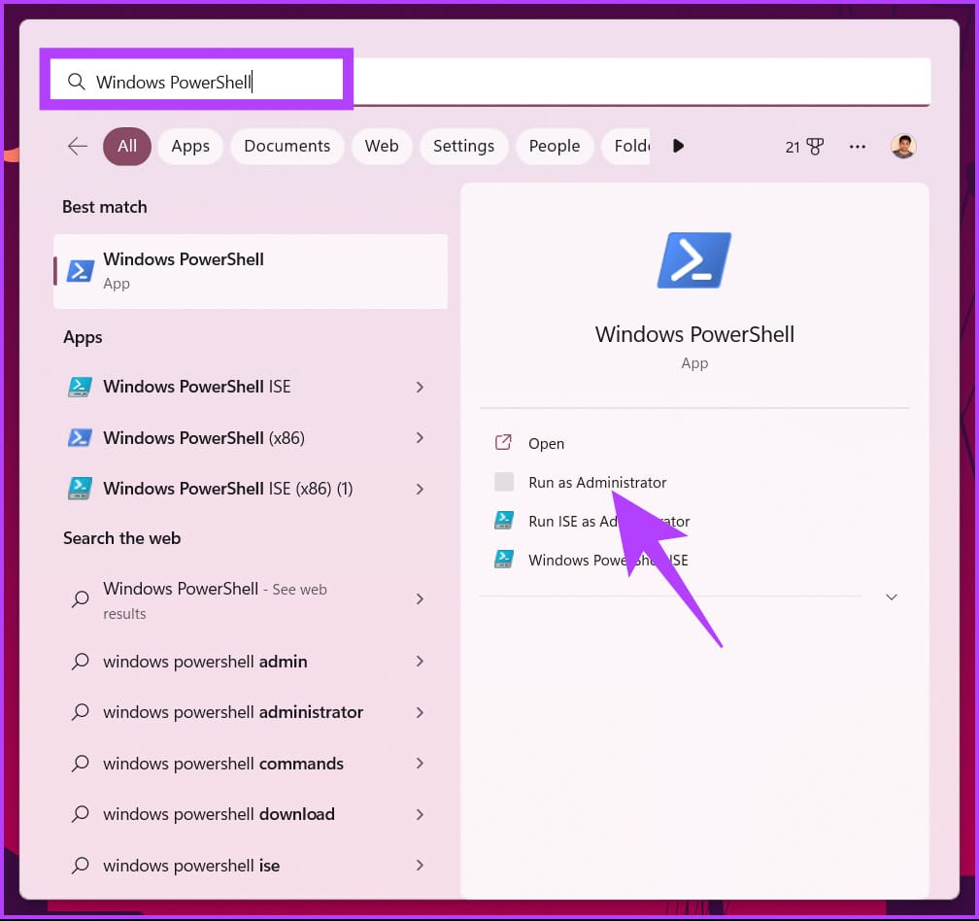Select Windows PowerShell ISE (x86) (1) result
Screen dimensions: 979x921
pos(251,489)
